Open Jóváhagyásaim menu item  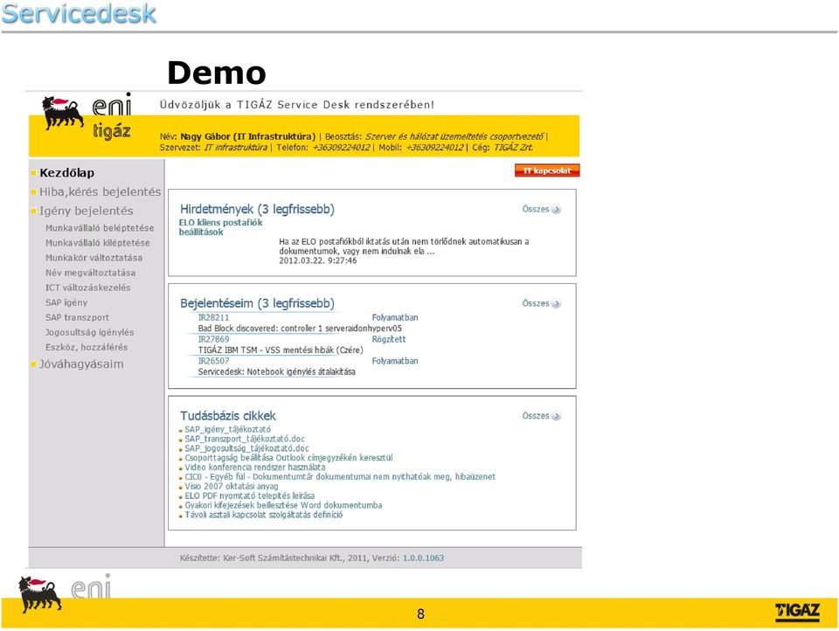81,364
